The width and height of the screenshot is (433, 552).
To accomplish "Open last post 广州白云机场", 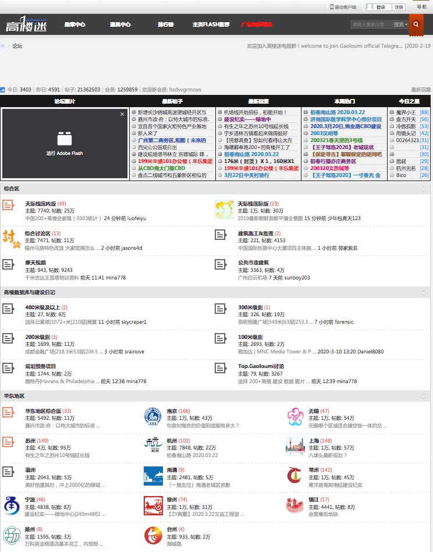I will [x=253, y=278].
